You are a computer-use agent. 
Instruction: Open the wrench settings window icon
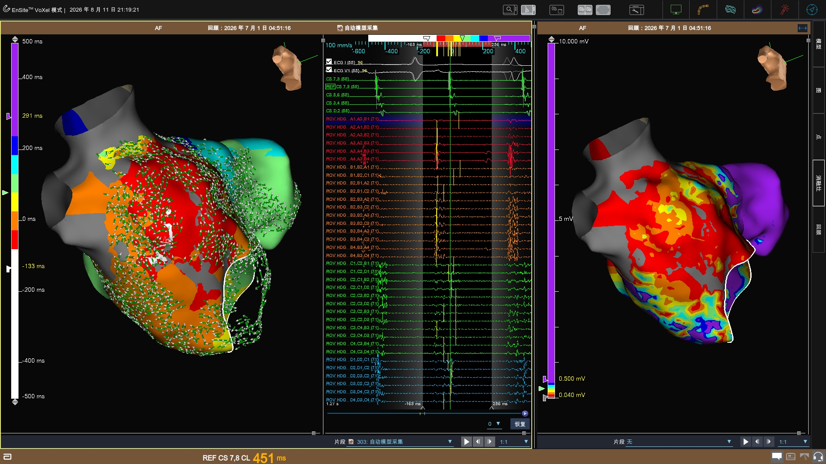636,9
